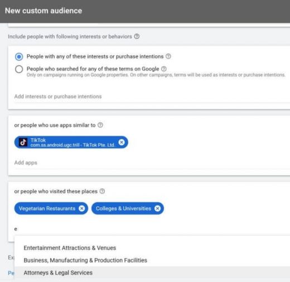Open help icon beside searched on Google option

[x=164, y=69]
